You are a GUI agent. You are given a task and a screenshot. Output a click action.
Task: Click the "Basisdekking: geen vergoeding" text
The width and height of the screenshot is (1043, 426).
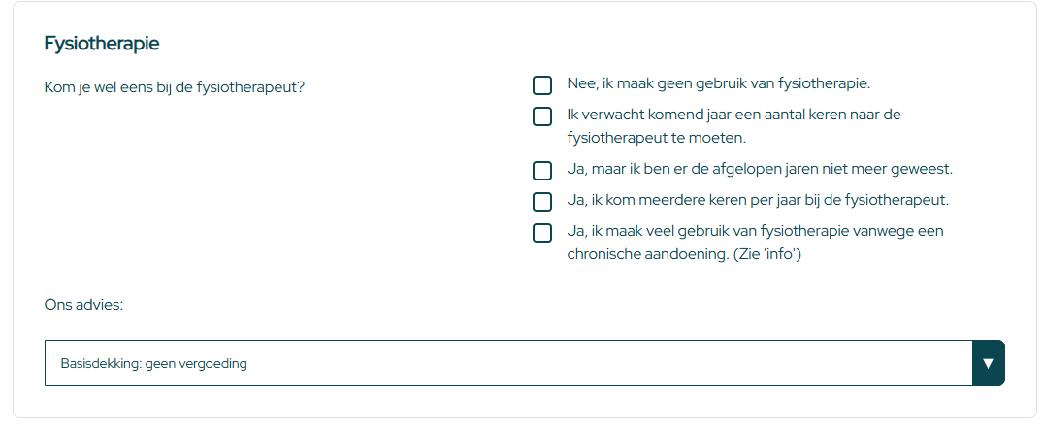(x=154, y=364)
